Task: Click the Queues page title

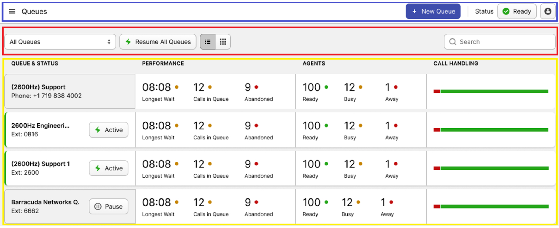Action: [34, 11]
